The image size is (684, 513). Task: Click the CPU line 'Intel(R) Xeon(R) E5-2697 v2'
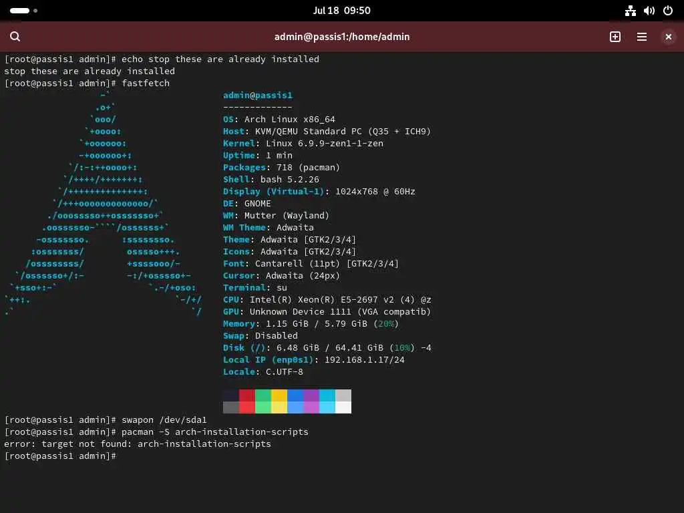pyautogui.click(x=322, y=300)
